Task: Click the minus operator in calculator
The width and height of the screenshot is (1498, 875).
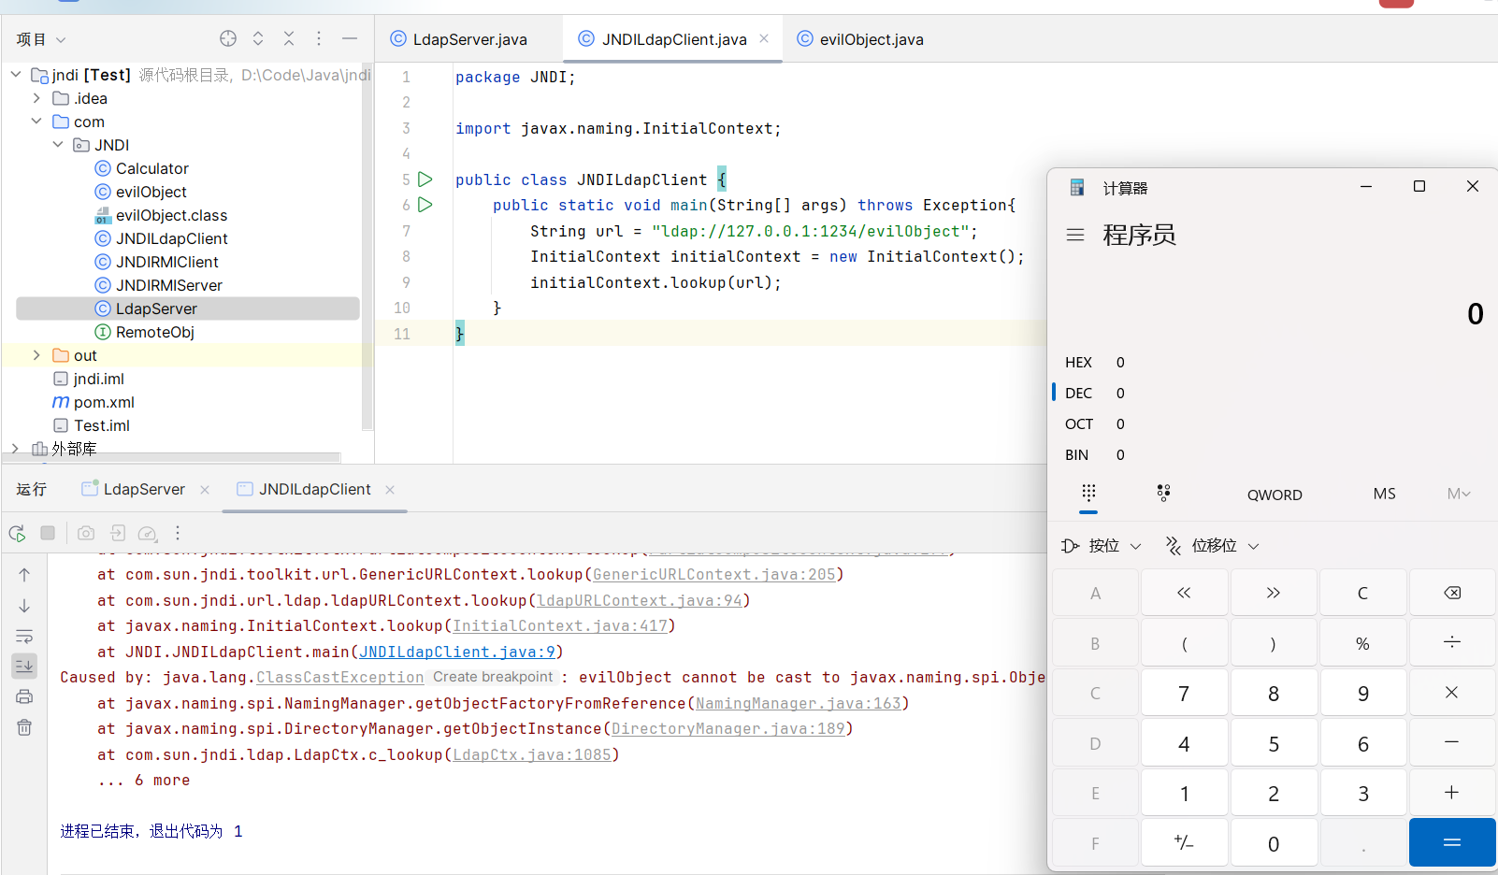Action: click(x=1452, y=742)
